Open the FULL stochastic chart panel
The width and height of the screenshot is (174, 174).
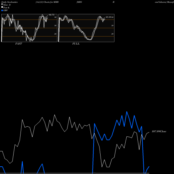pyautogui.click(x=86, y=28)
